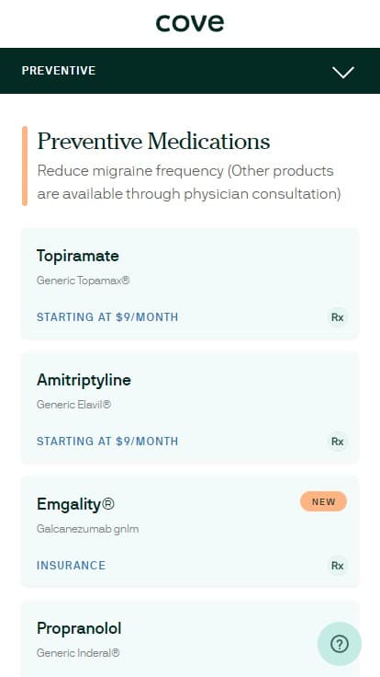Screen dimensions: 380x677
Task: Open the Emgality® product title
Action: pyautogui.click(x=75, y=504)
